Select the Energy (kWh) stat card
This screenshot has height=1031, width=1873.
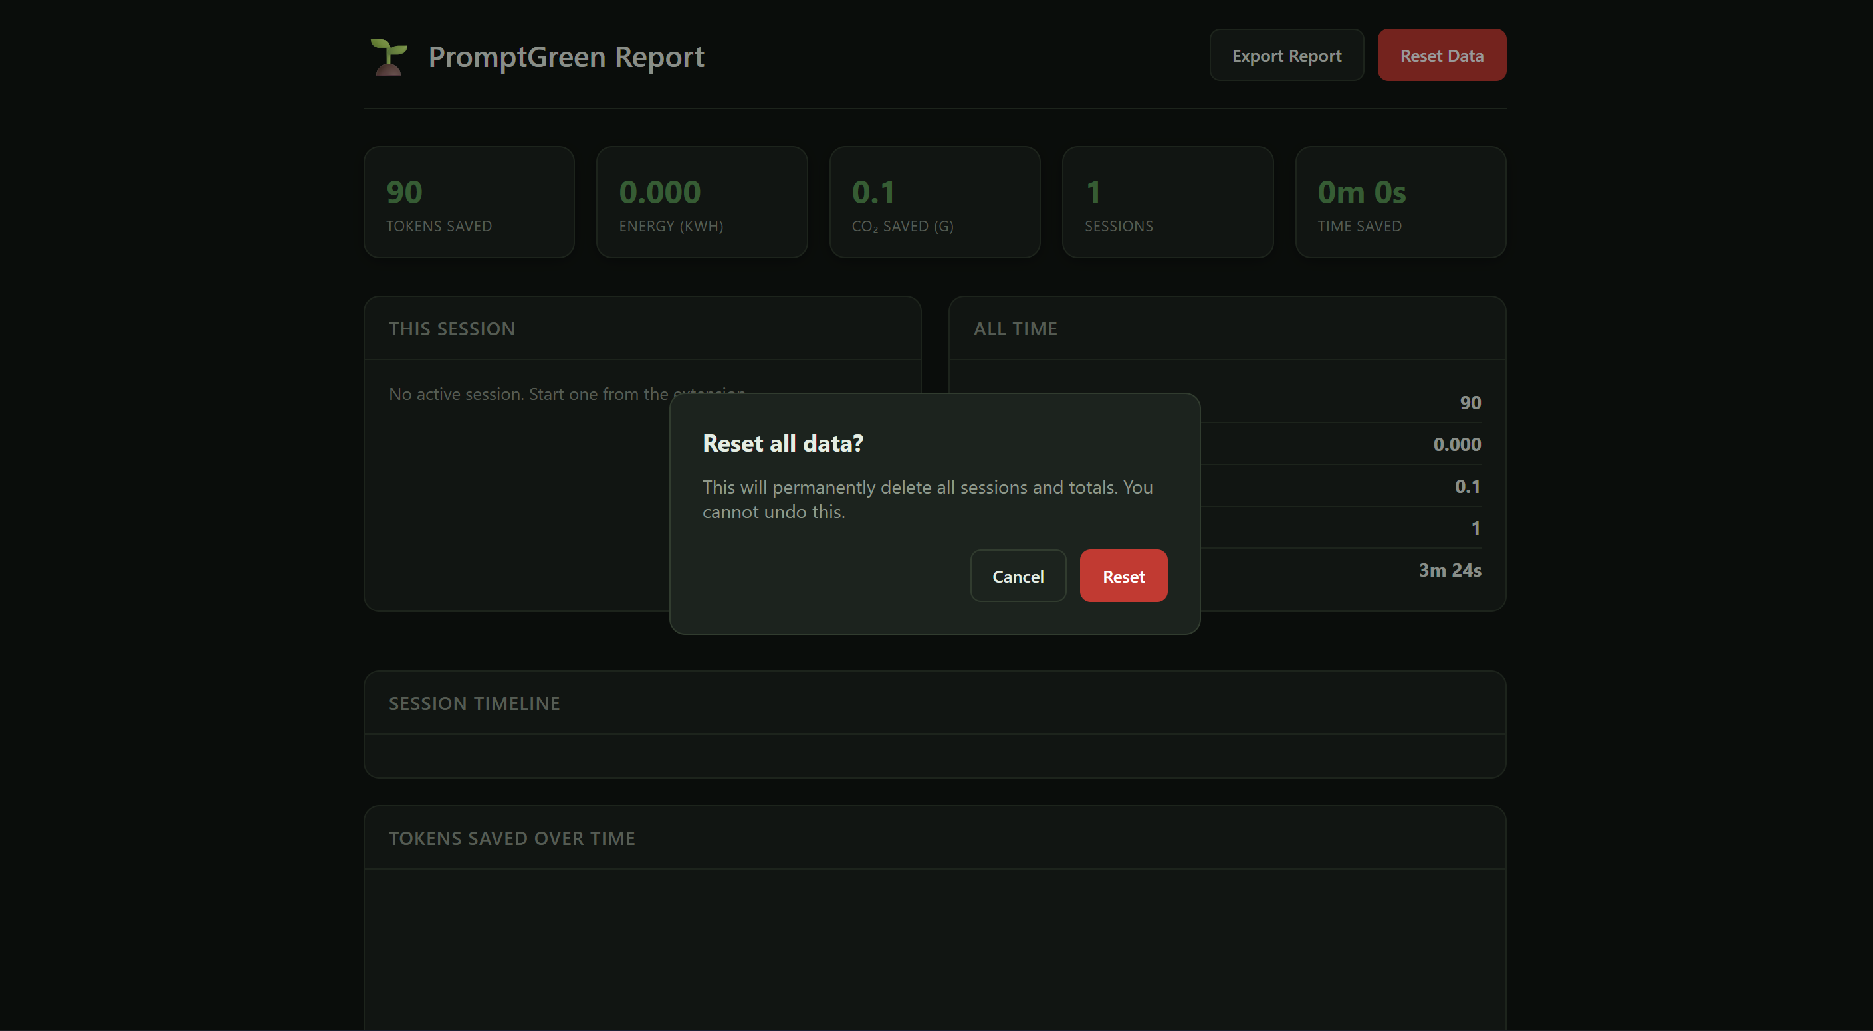[x=701, y=202]
